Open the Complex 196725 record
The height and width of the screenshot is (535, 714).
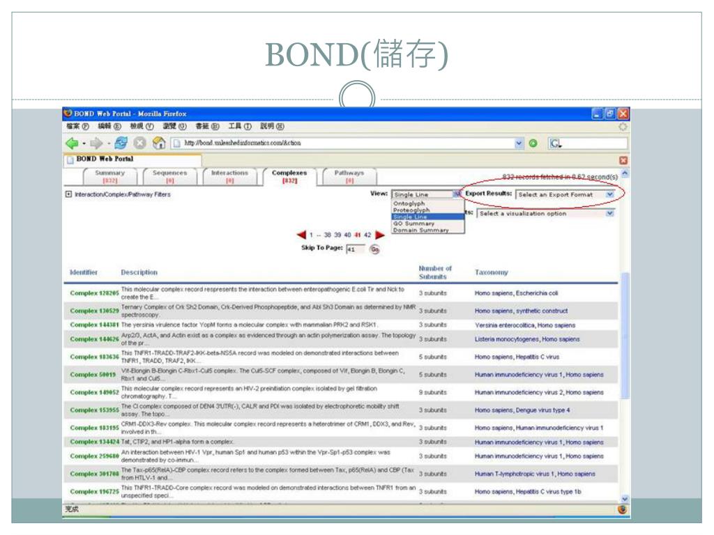pyautogui.click(x=94, y=491)
